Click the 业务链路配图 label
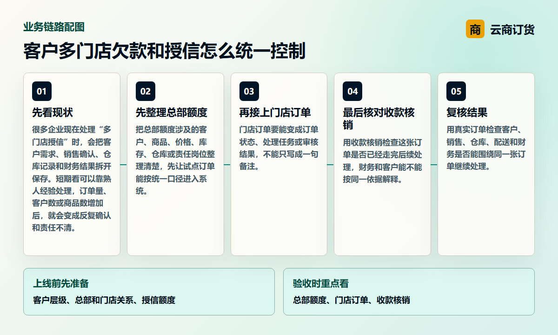The height and width of the screenshot is (335, 558). (x=54, y=27)
